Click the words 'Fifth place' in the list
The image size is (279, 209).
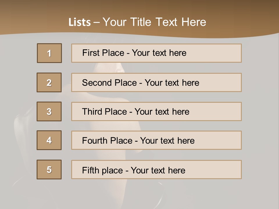(103, 170)
